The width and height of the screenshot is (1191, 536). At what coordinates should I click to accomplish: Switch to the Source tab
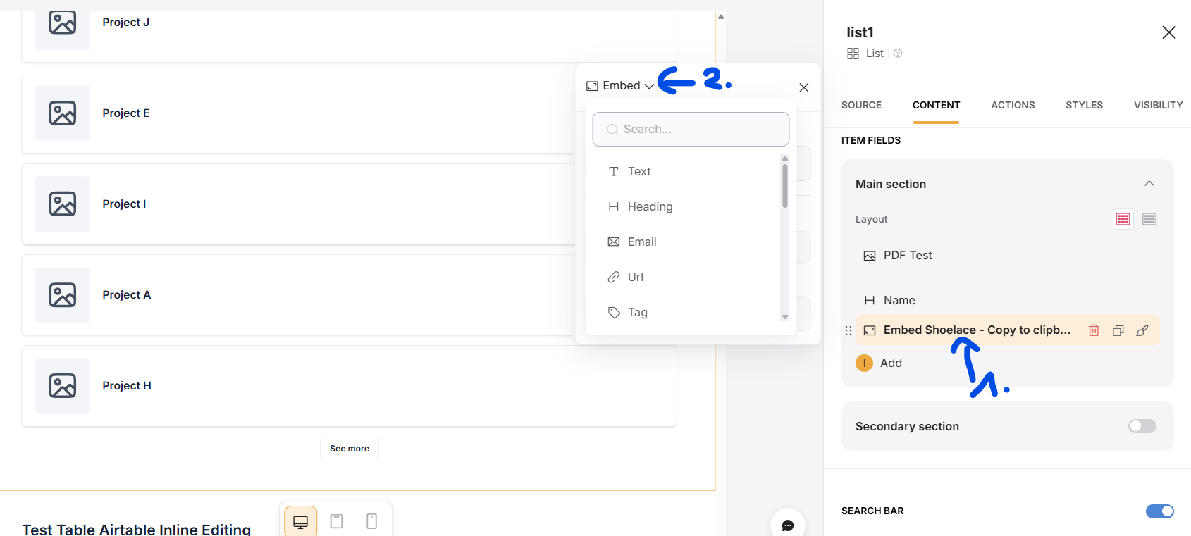pyautogui.click(x=861, y=105)
